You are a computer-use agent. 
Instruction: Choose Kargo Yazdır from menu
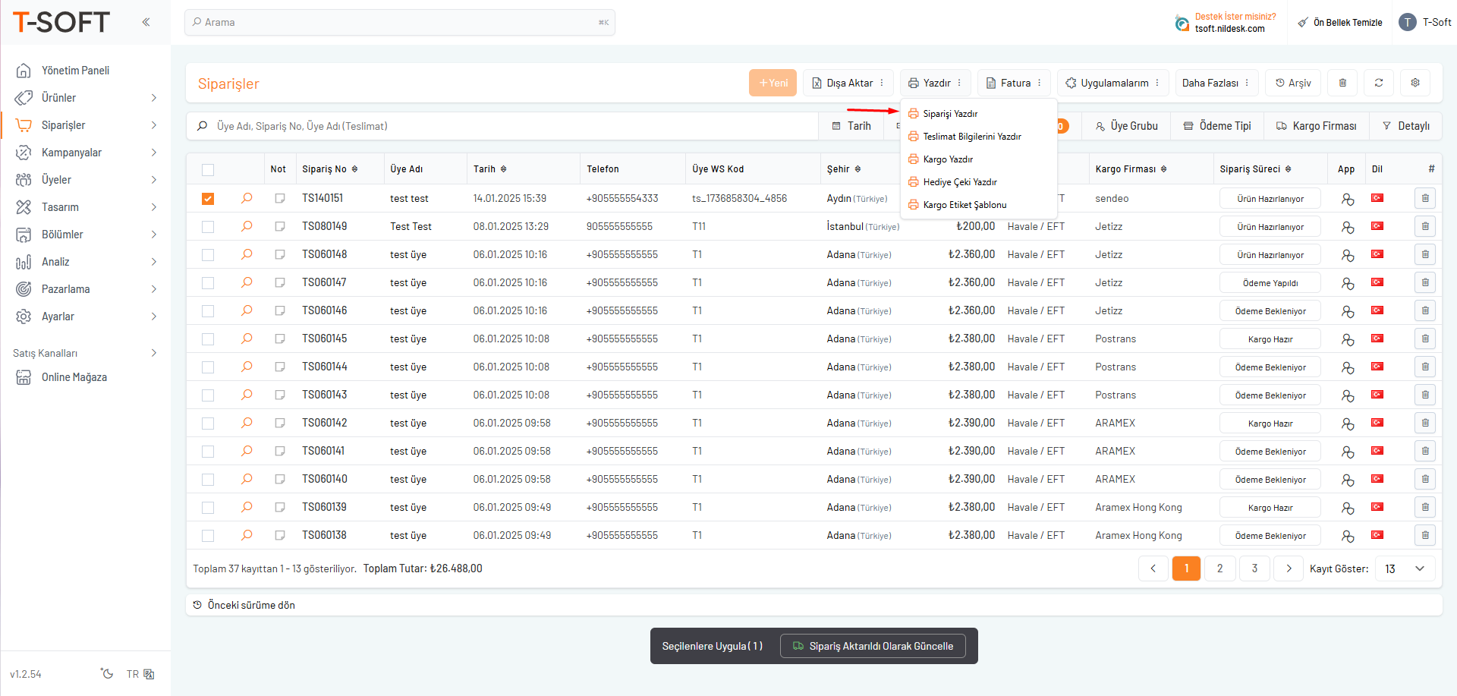click(x=978, y=159)
